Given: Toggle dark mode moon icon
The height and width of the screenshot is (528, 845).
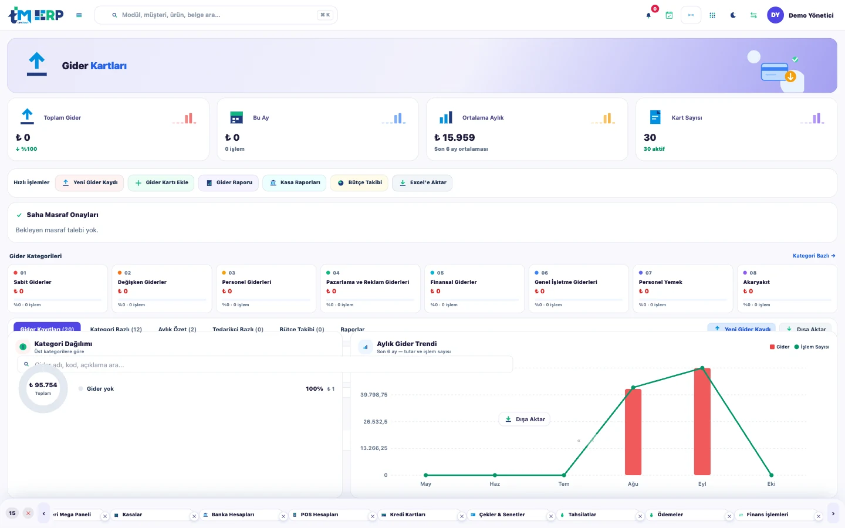Looking at the screenshot, I should pos(733,15).
